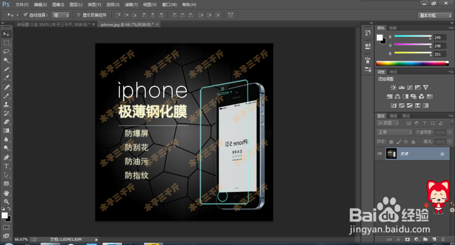Switch to the 色板 swatches tab
Viewport: 455px width, 245px height.
[393, 28]
